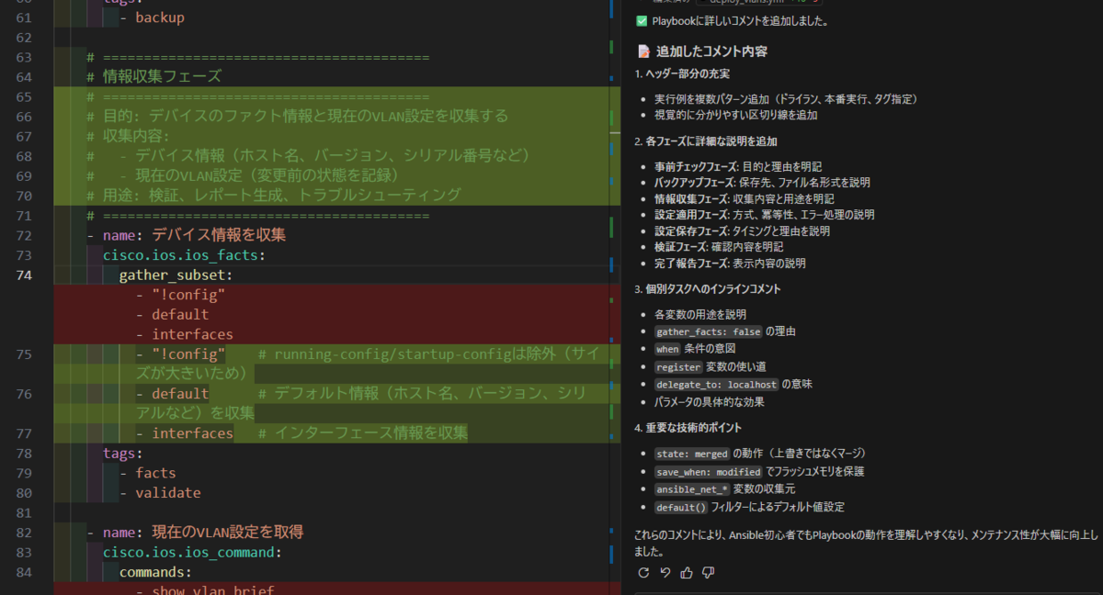
Task: Click the 情報収集フェーズ comment heading
Action: [162, 77]
